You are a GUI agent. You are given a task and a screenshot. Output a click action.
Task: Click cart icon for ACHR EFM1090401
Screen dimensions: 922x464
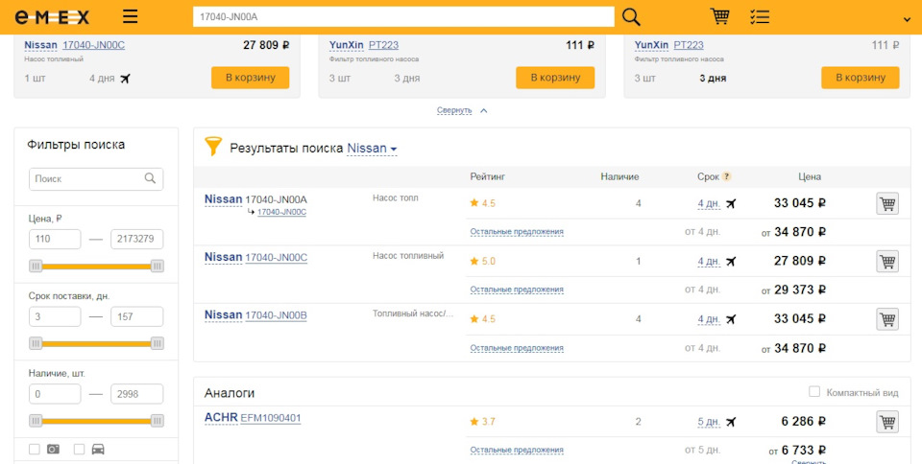(x=886, y=422)
